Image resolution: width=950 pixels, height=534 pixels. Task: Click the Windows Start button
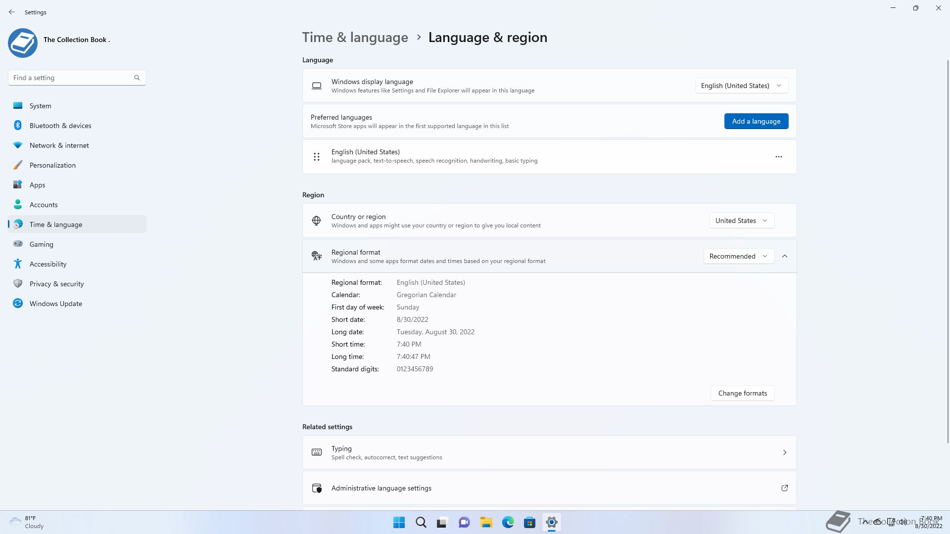click(x=399, y=522)
